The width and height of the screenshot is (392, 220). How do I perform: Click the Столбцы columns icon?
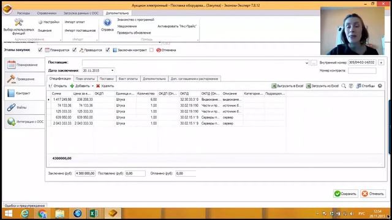pyautogui.click(x=358, y=86)
